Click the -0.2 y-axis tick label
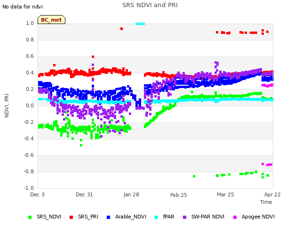This screenshot has height=226, width=301. [x=29, y=122]
